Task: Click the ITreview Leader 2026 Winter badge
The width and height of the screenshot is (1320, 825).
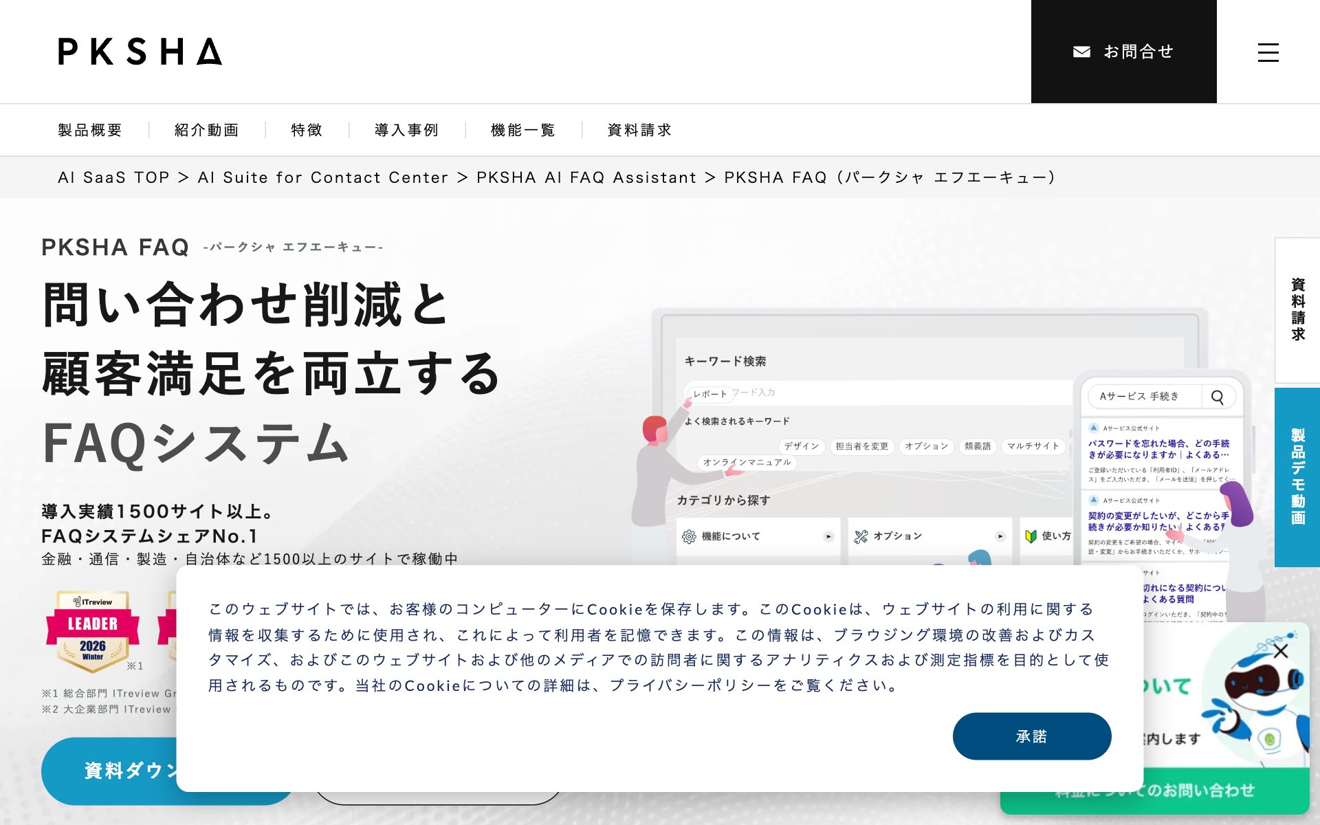Action: 93,630
